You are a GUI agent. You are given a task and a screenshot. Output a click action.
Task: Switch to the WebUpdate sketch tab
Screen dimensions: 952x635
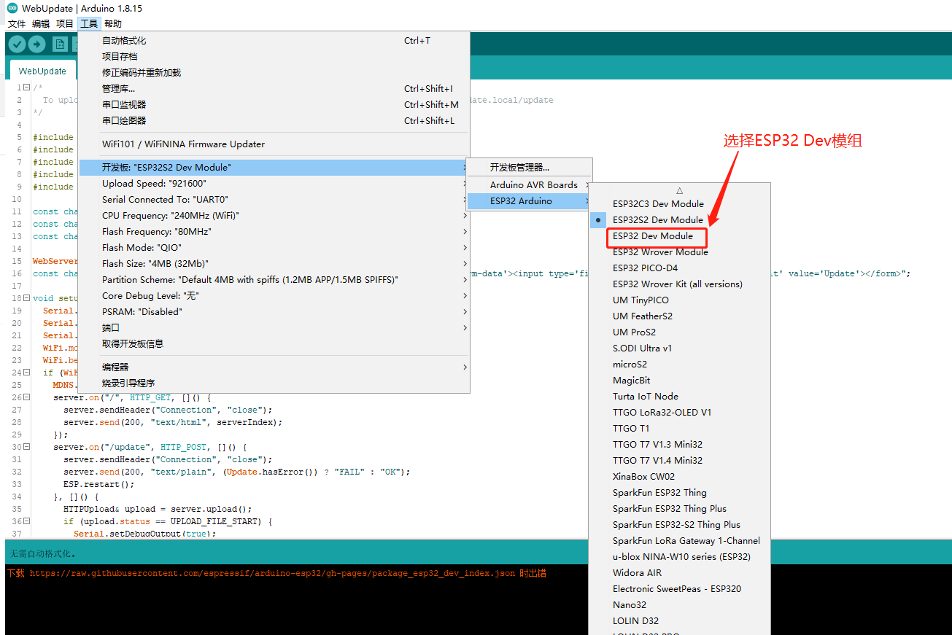42,70
